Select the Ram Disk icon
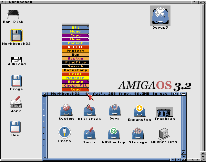 (x=13, y=14)
